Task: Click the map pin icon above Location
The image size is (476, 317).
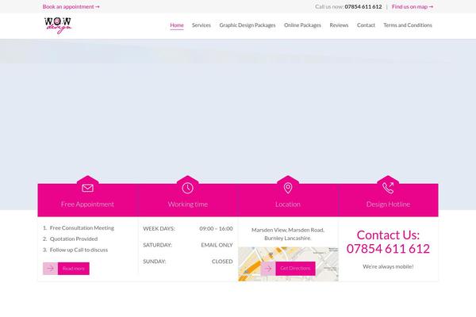Action: click(288, 188)
